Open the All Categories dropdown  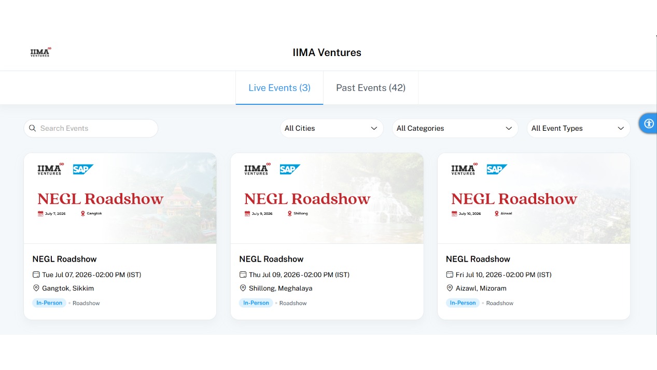[455, 128]
